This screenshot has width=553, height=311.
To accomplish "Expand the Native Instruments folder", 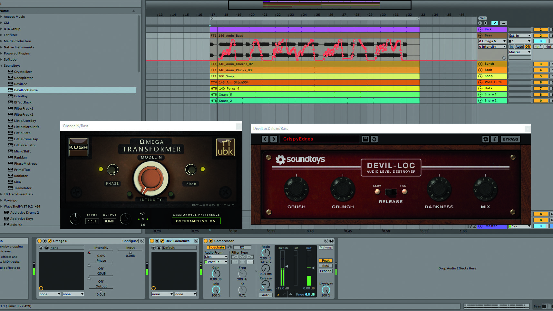I will coord(1,47).
